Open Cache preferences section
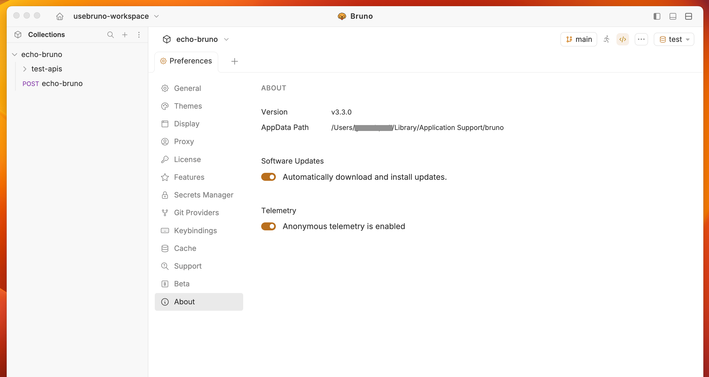Screen dimensions: 709x377 click(199, 248)
